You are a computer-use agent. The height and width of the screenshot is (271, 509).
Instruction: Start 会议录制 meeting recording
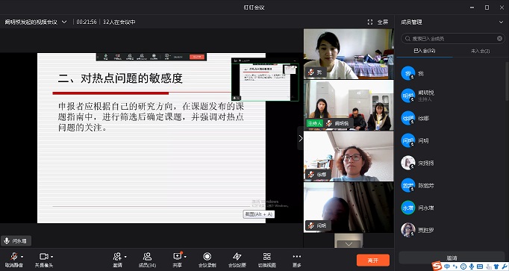pos(207,256)
